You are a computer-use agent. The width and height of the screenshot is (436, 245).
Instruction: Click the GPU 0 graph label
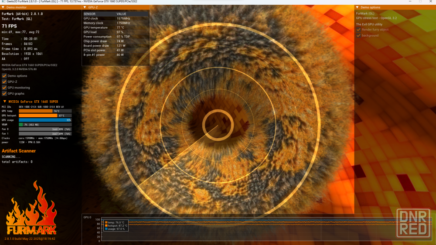coord(87,217)
